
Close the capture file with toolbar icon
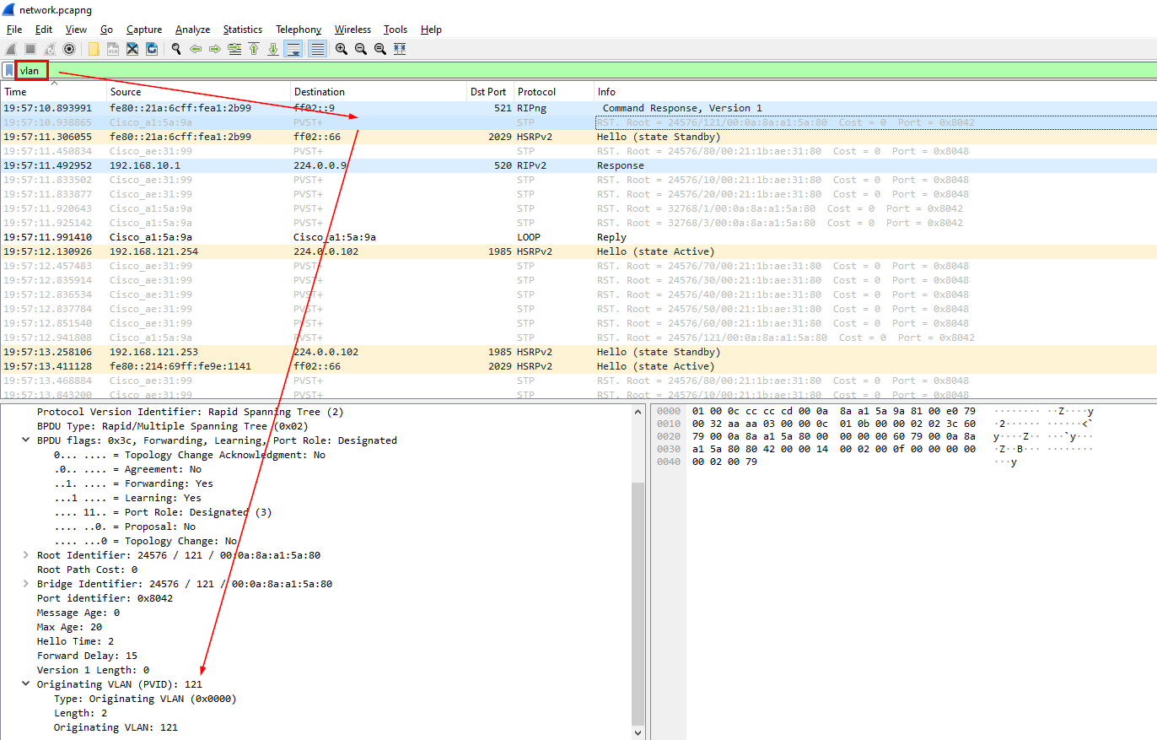pyautogui.click(x=132, y=49)
